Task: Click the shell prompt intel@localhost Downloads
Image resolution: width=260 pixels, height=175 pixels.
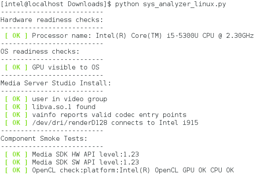Action: 54,4
